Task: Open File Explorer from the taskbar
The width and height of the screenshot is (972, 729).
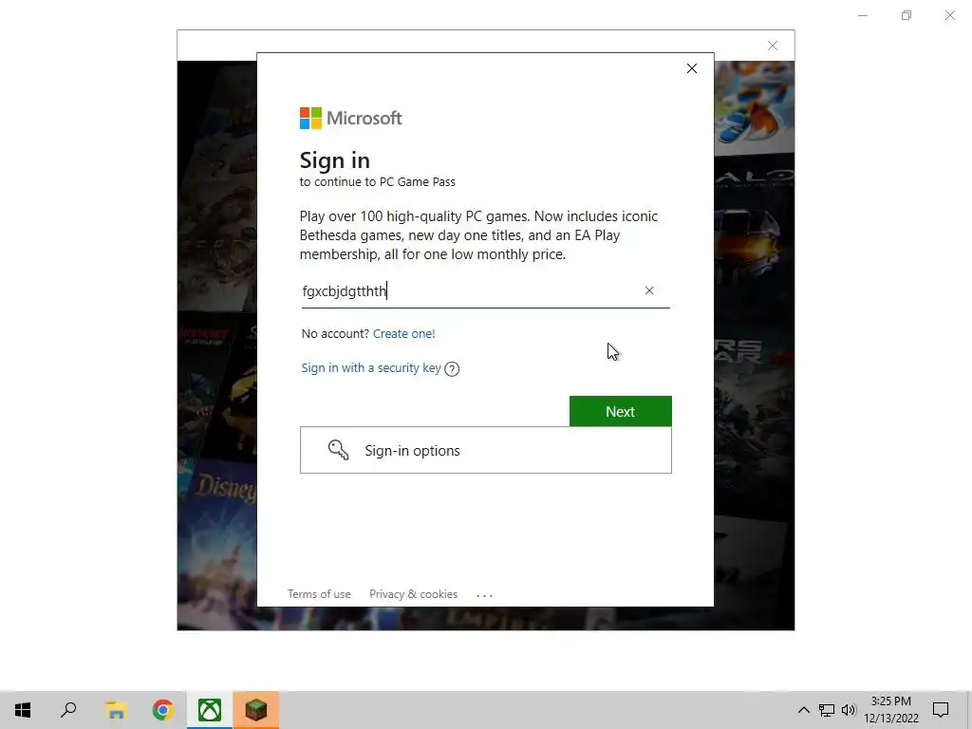Action: pos(116,710)
